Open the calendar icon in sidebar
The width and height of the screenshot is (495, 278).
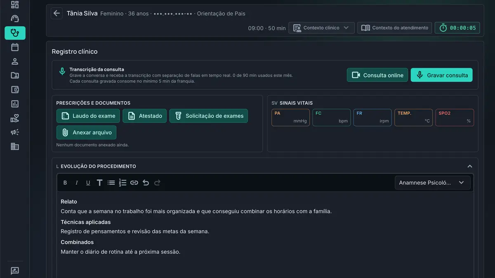click(15, 47)
